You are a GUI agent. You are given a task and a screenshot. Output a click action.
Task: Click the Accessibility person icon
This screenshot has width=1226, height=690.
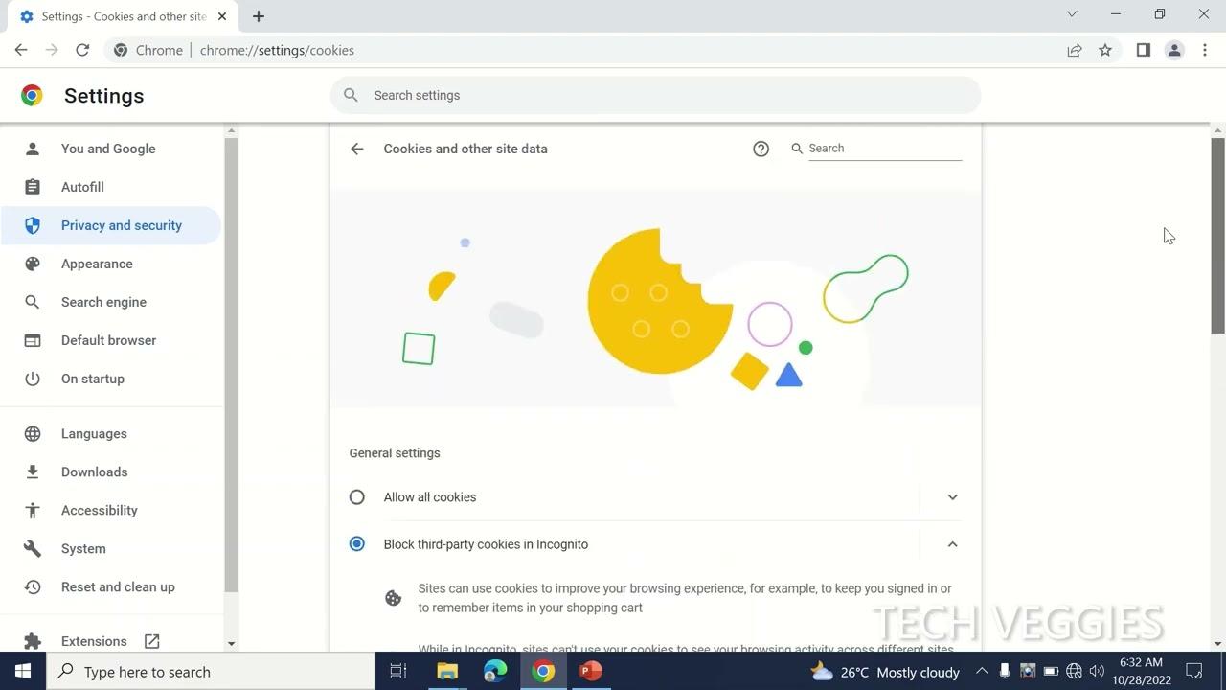33,510
